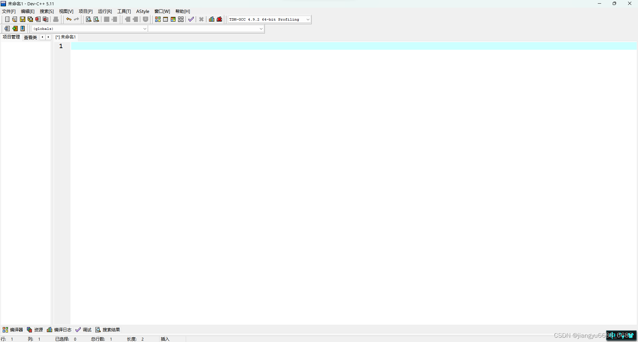The width and height of the screenshot is (638, 342).
Task: Open the Replace dialog from toolbar
Action: point(96,19)
